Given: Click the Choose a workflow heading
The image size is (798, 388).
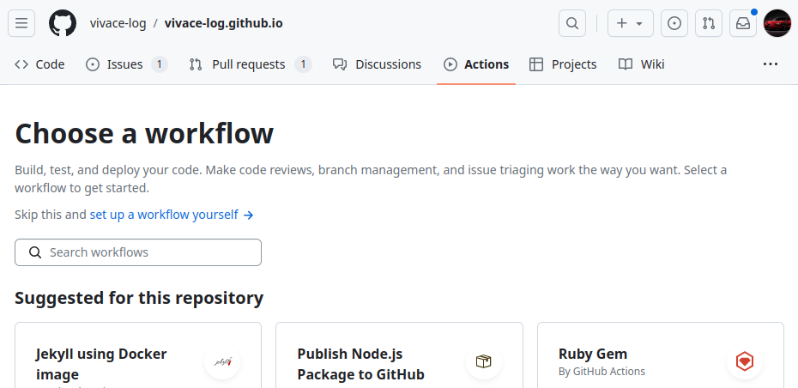Looking at the screenshot, I should tap(144, 133).
